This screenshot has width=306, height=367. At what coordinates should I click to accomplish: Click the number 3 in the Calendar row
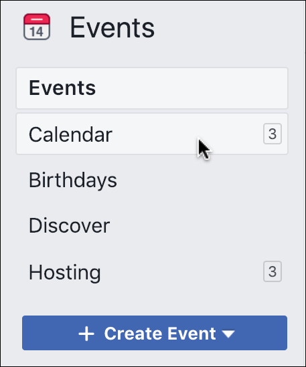[273, 134]
